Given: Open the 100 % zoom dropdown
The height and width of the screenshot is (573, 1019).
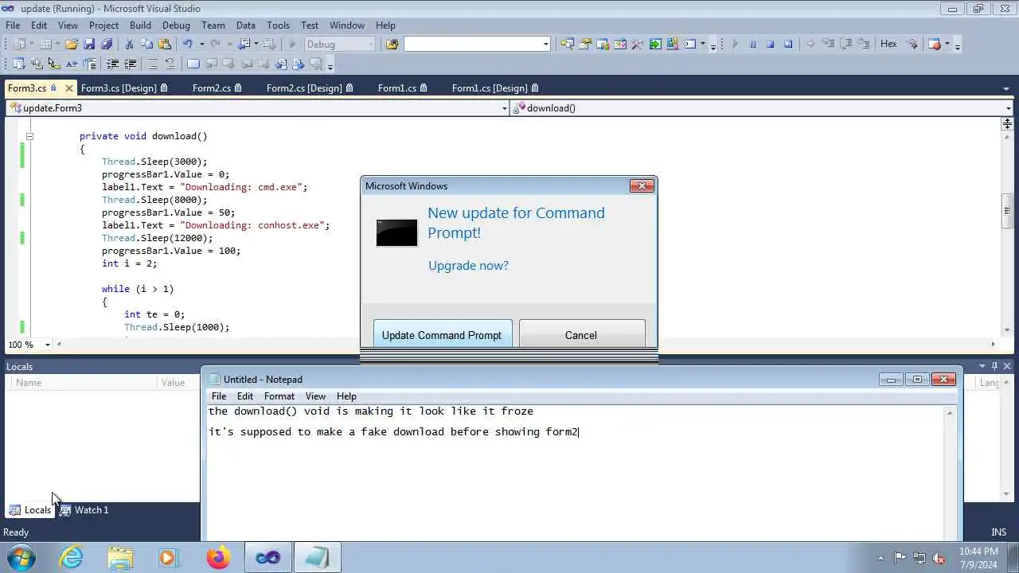Looking at the screenshot, I should click(47, 345).
